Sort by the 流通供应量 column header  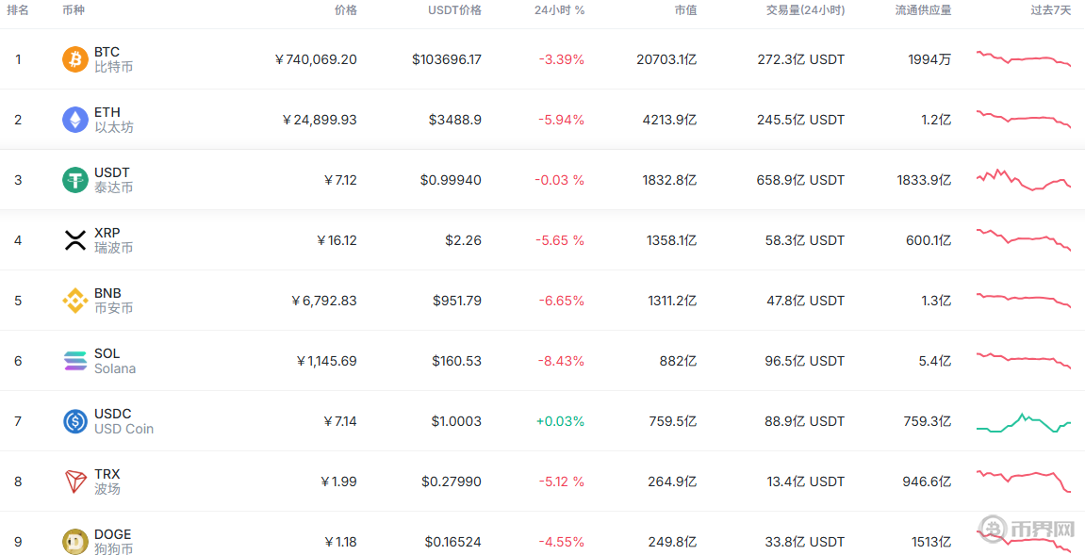click(x=923, y=10)
